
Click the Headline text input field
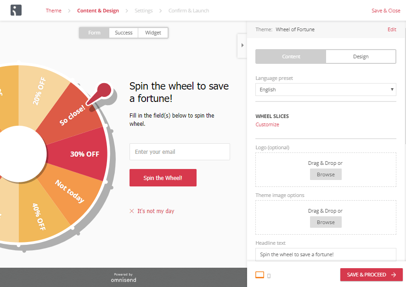click(x=326, y=254)
